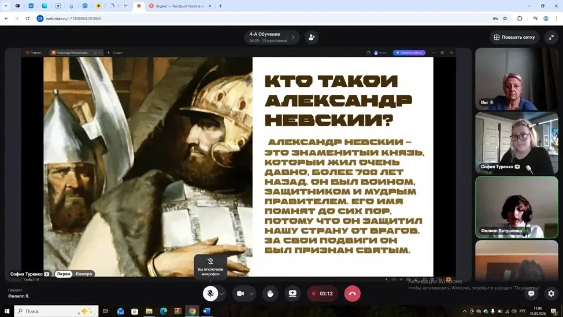Select your own video tile labeled Вы
563x317 pixels.
click(517, 79)
